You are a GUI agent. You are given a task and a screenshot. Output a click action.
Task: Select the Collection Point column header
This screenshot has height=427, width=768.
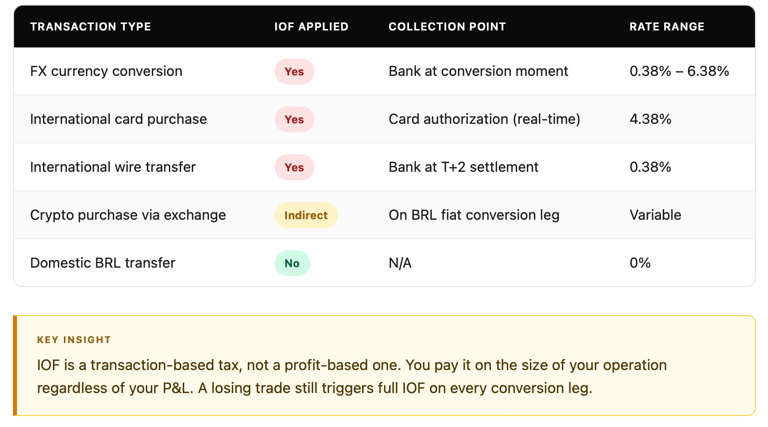tap(447, 27)
